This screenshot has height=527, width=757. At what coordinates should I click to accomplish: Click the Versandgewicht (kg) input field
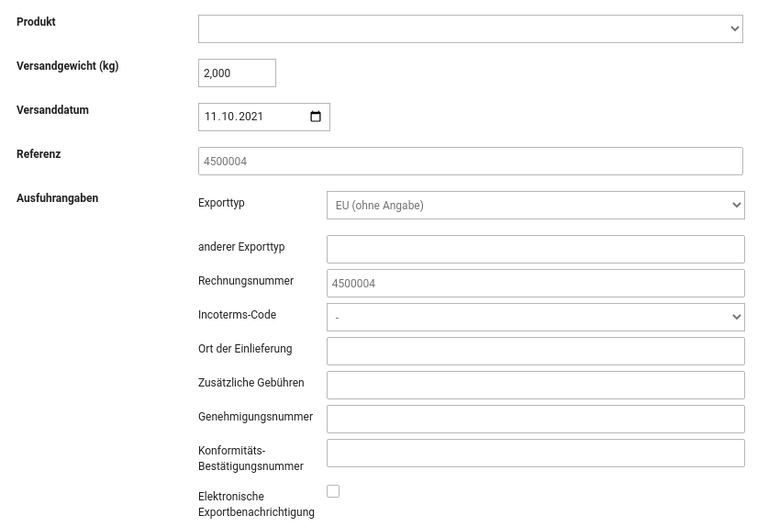[x=237, y=73]
